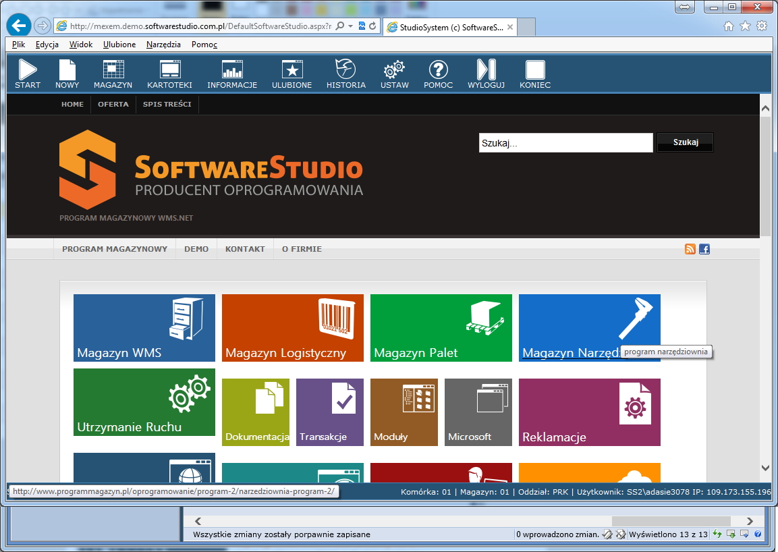Image resolution: width=778 pixels, height=552 pixels.
Task: Open the Plik menu
Action: click(x=18, y=44)
